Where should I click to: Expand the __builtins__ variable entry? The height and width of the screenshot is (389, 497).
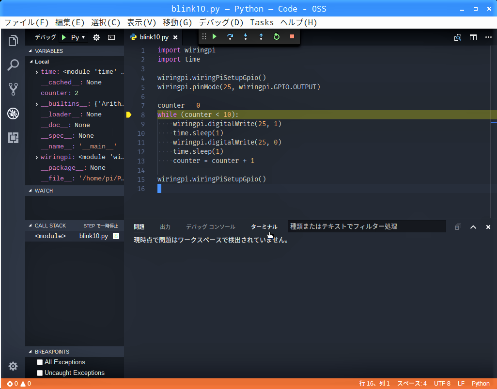click(x=37, y=104)
